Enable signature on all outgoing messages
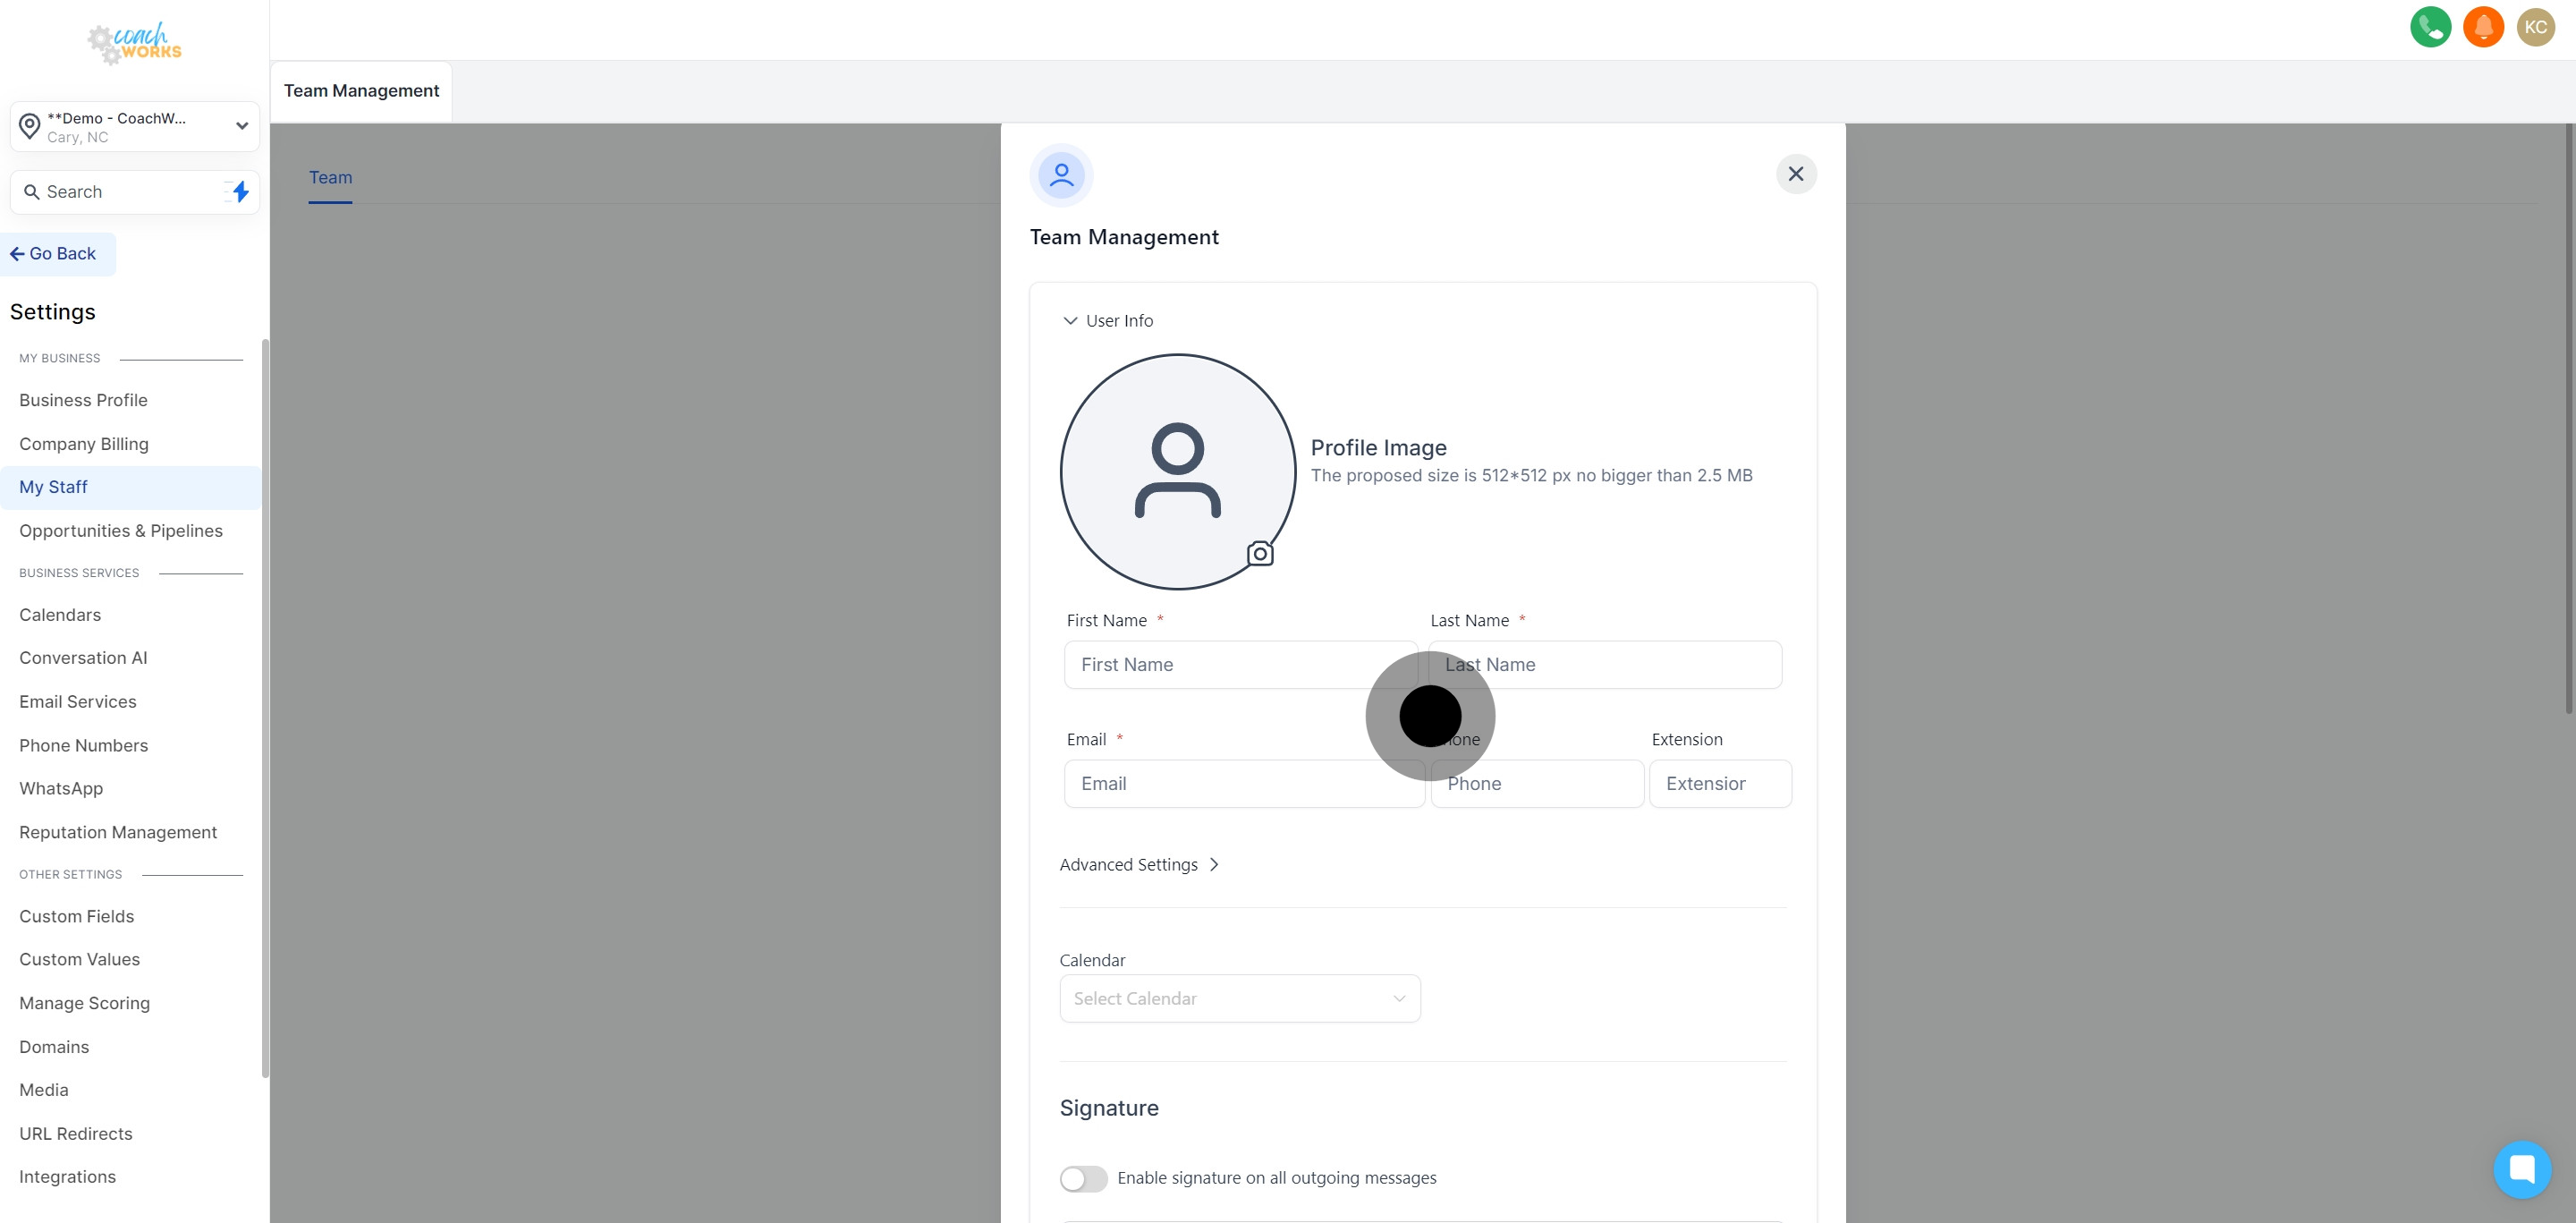This screenshot has width=2576, height=1223. (1082, 1178)
